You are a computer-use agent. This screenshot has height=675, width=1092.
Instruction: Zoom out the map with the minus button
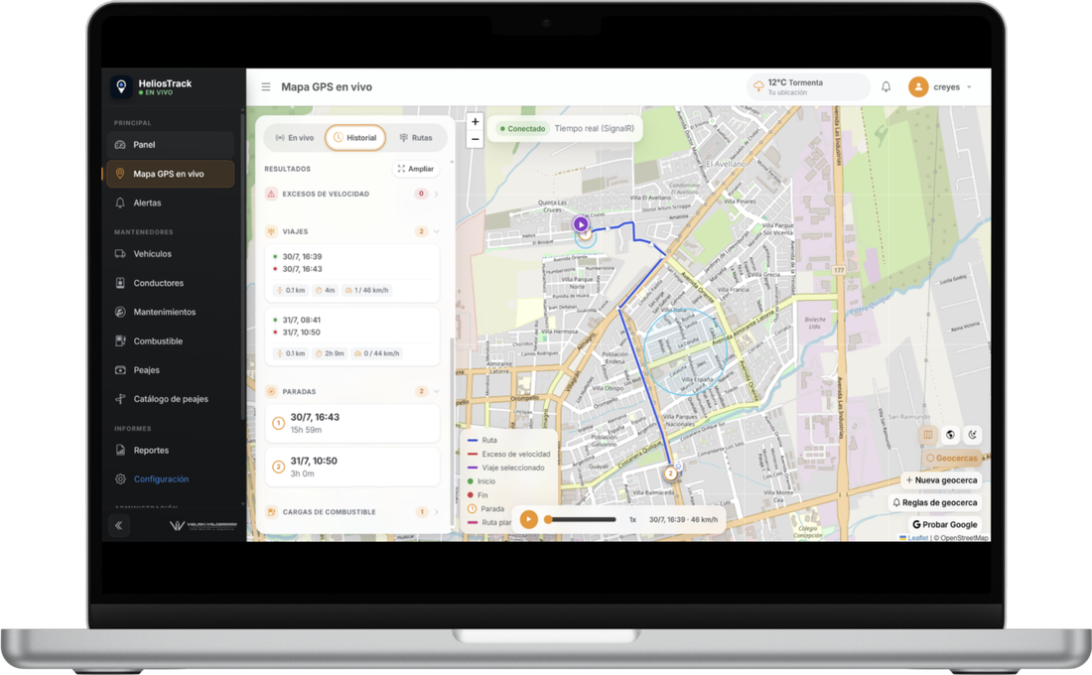point(475,139)
